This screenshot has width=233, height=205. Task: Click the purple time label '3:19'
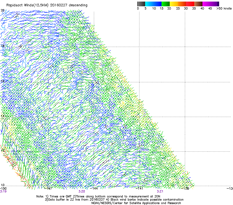(x=3, y=191)
